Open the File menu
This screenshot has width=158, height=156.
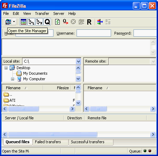6,13
